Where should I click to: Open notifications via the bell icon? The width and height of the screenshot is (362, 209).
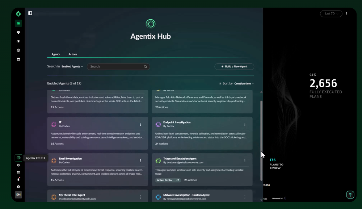[18, 179]
